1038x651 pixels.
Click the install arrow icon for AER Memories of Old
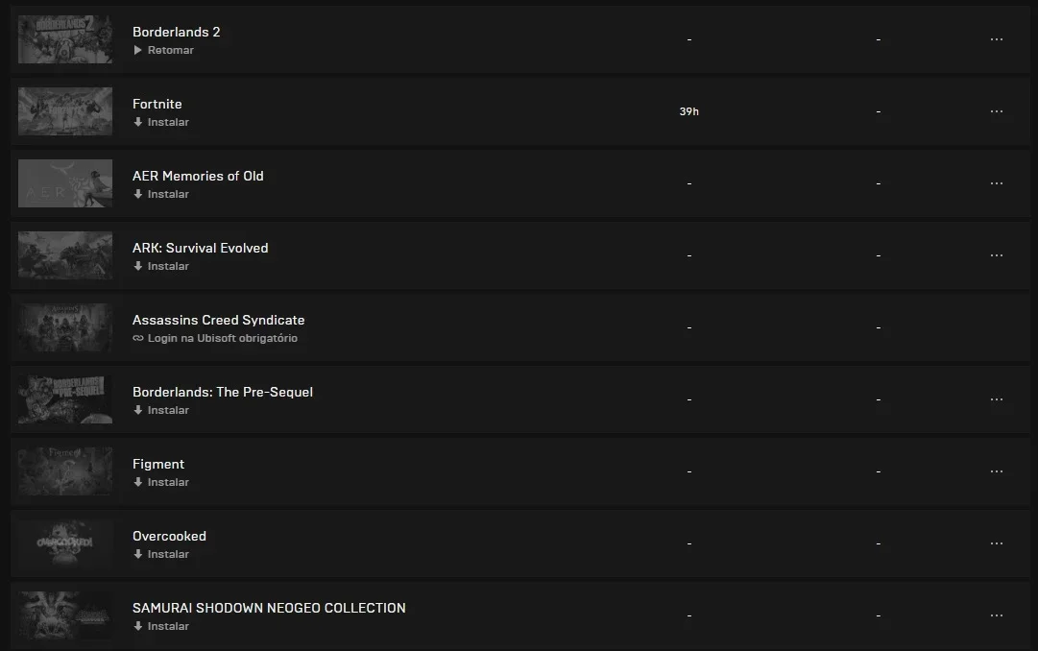coord(137,194)
